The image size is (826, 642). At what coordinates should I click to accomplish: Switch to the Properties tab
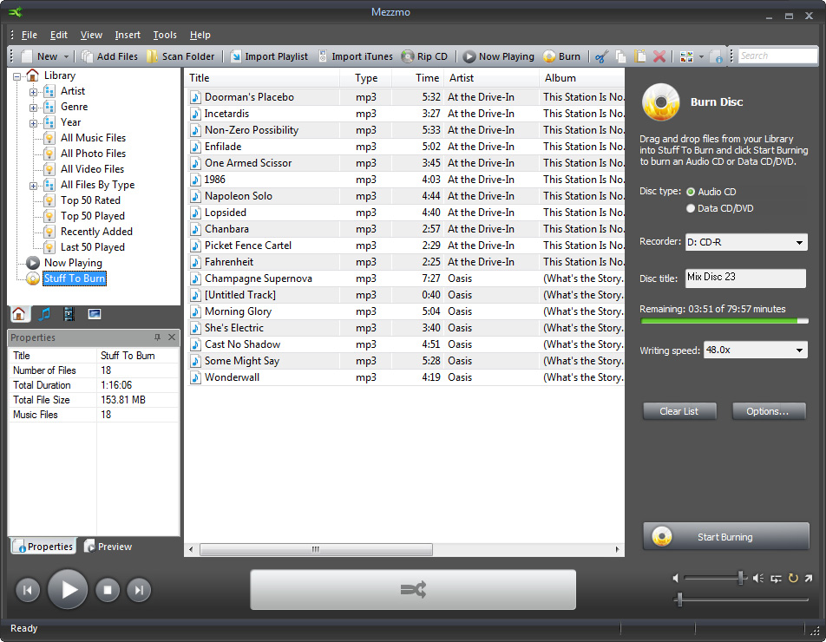pos(43,547)
